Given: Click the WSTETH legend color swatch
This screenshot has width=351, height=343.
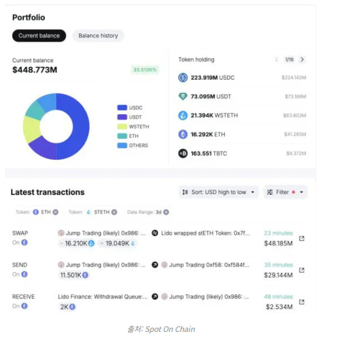Looking at the screenshot, I should tap(122, 126).
